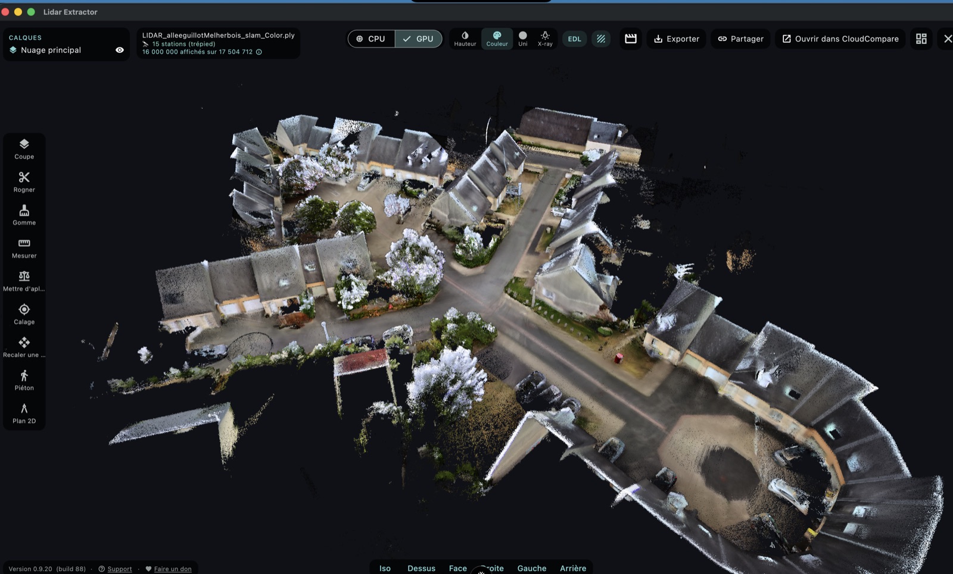Click the clapperboard video icon
Image resolution: width=953 pixels, height=574 pixels.
click(631, 39)
